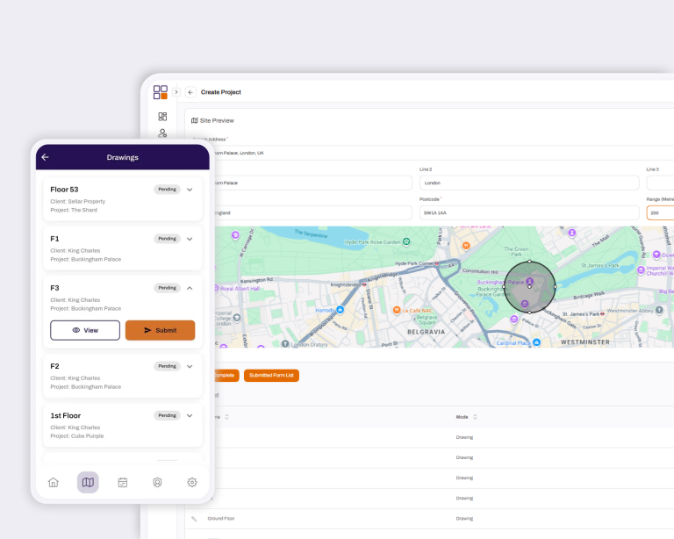Click the Ground Floor table row text
The width and height of the screenshot is (674, 539).
click(221, 518)
